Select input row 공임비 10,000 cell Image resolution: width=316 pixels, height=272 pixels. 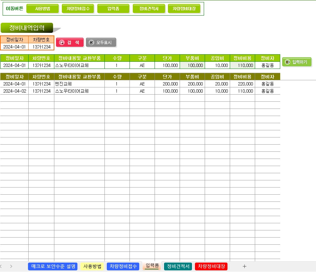217,65
